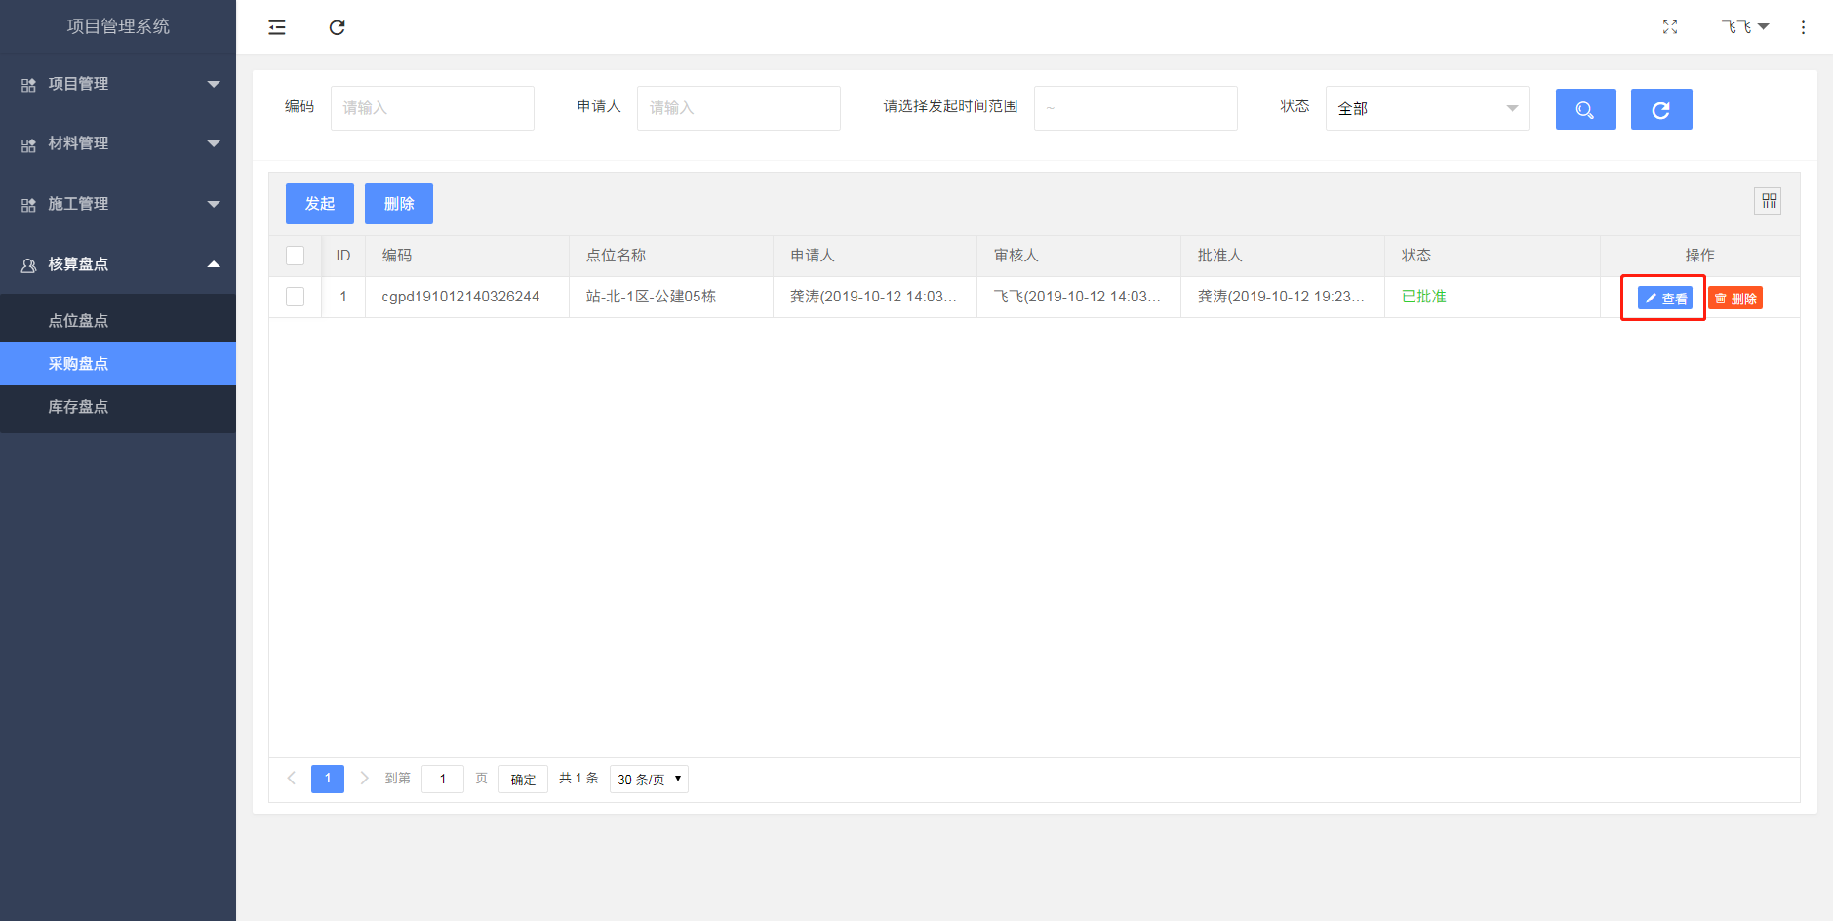This screenshot has height=921, width=1833.
Task: Click the 发起 button
Action: [320, 204]
